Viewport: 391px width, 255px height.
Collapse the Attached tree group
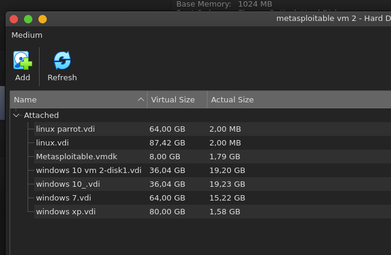tap(16, 116)
